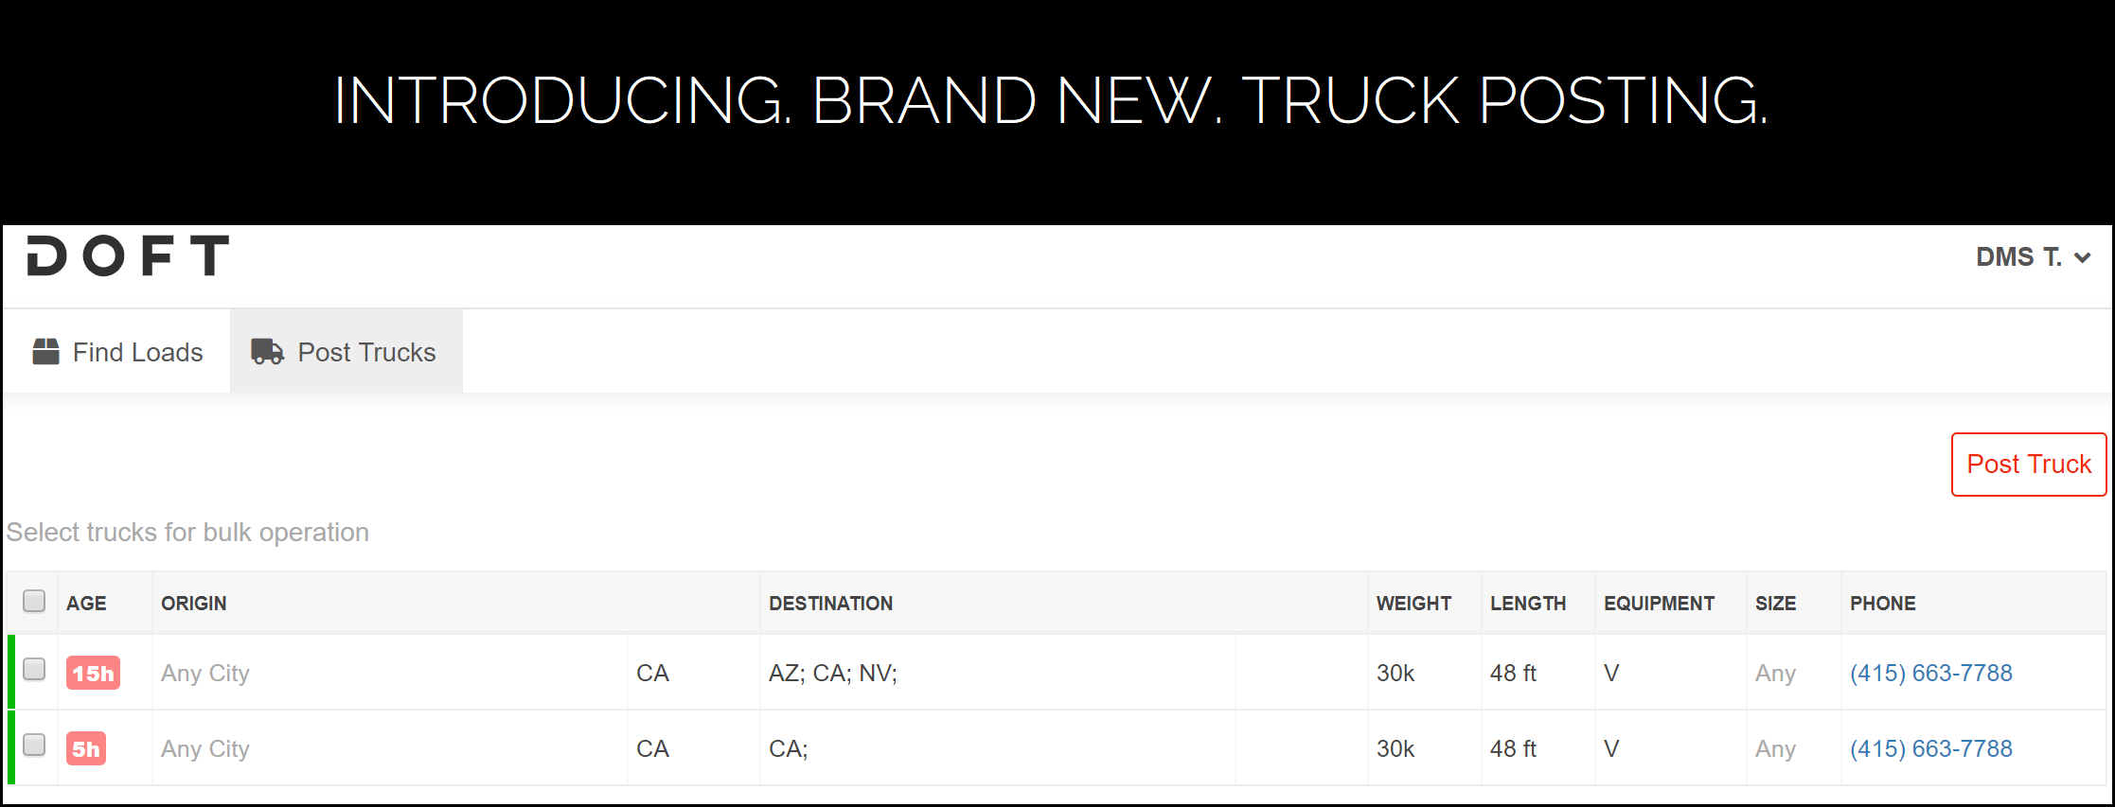Click the DOFT logo
The height and width of the screenshot is (807, 2115).
pyautogui.click(x=128, y=255)
